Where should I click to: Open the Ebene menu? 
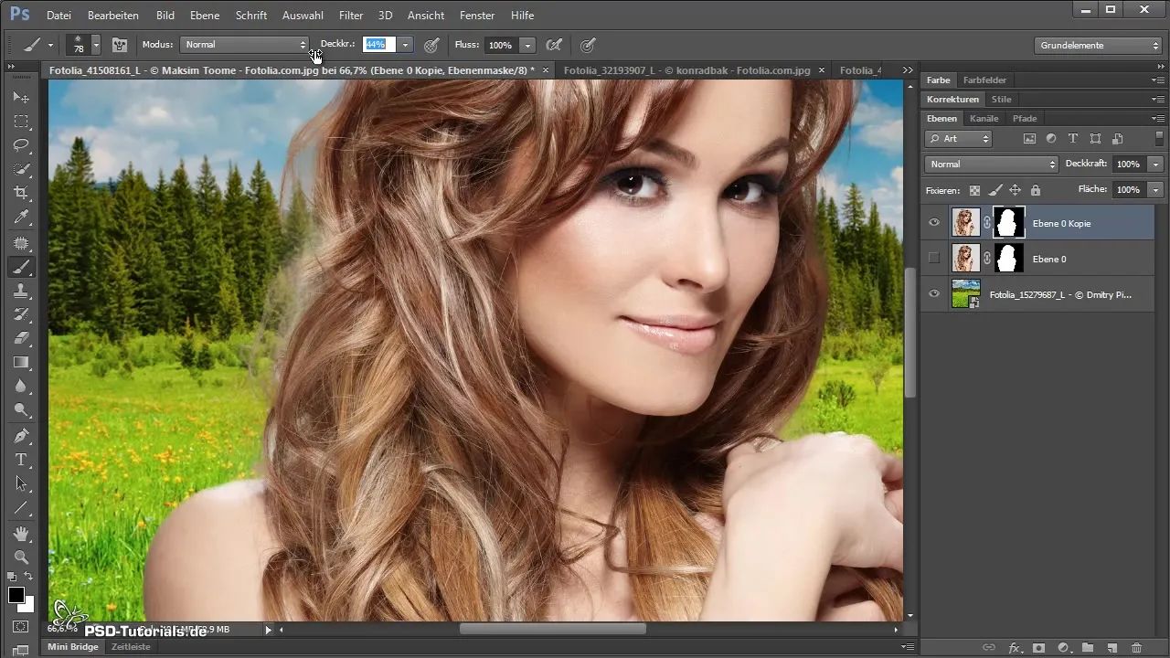point(205,16)
